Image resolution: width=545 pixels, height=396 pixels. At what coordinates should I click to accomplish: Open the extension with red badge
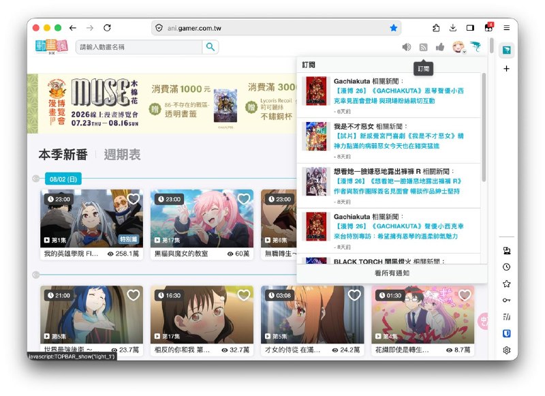488,27
